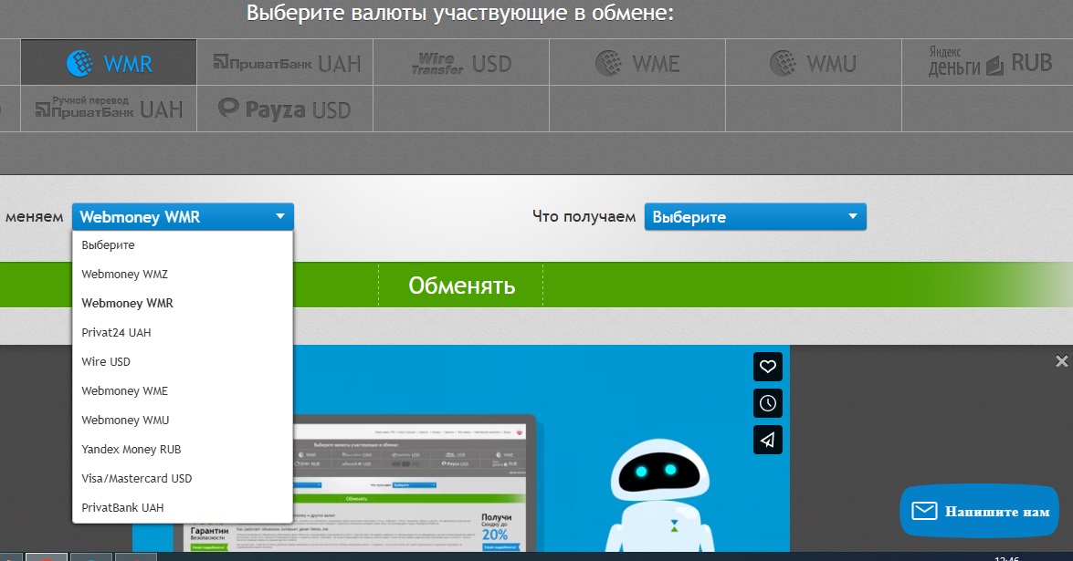Choose Visa/Mastercard USD option
Image resolution: width=1073 pixels, height=561 pixels.
pyautogui.click(x=183, y=478)
